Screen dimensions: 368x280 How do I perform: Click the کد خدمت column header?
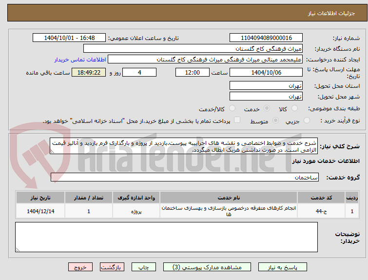[321, 198]
